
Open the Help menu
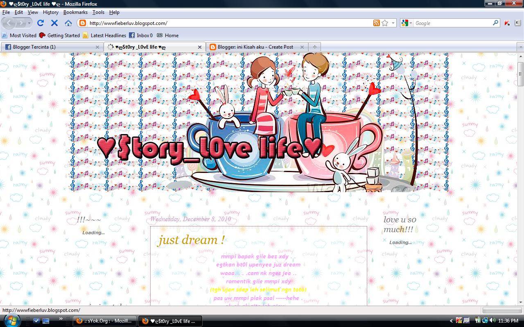click(x=114, y=12)
